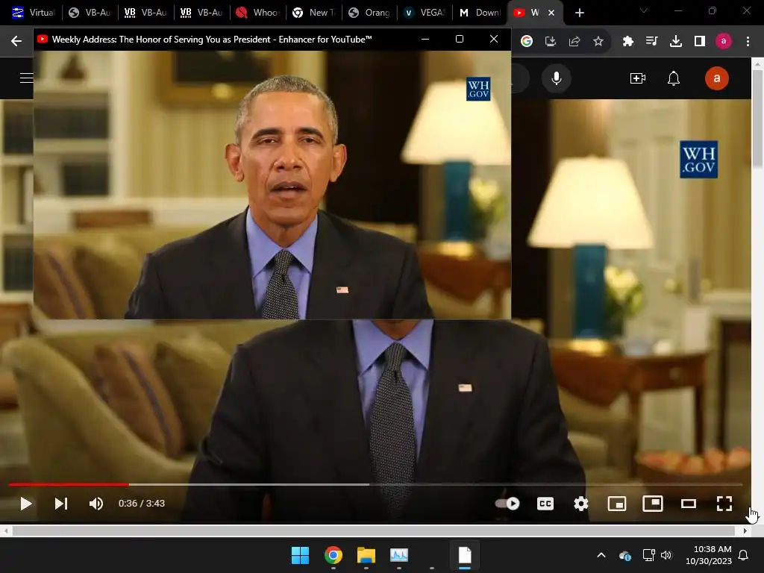Screen dimensions: 764x573
Task: Open the video settings gear
Action: 580,504
